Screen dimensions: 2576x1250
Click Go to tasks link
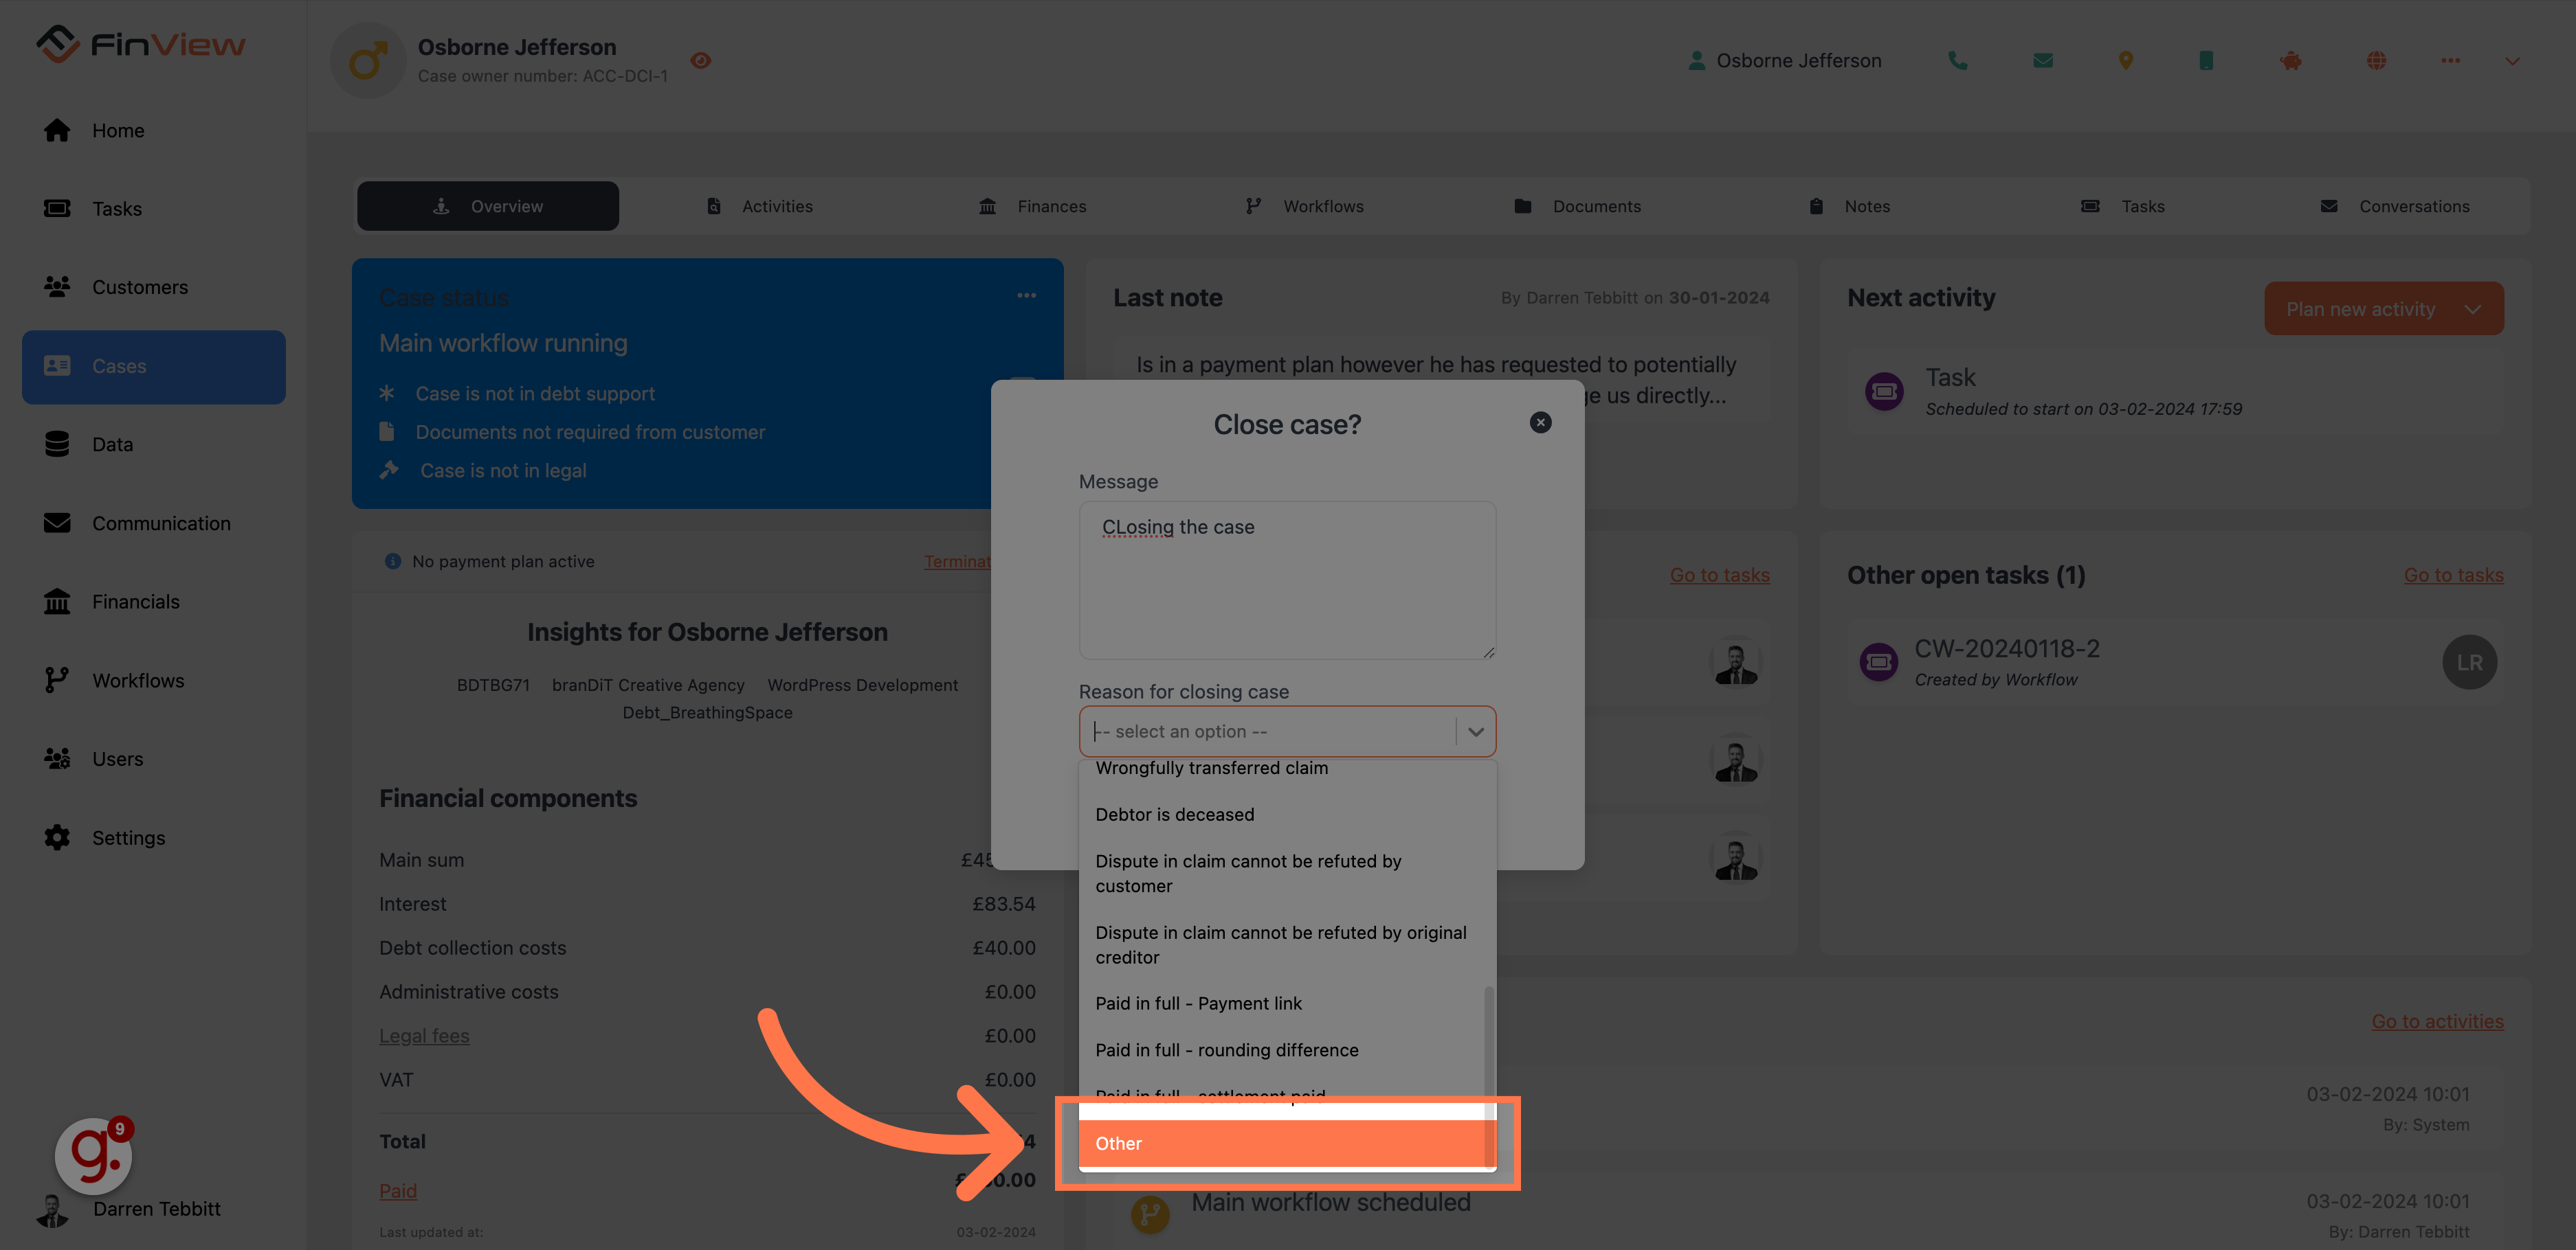[1720, 573]
